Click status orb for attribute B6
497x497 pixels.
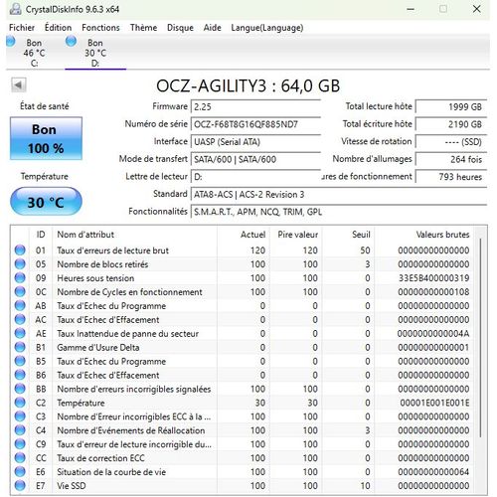click(20, 375)
